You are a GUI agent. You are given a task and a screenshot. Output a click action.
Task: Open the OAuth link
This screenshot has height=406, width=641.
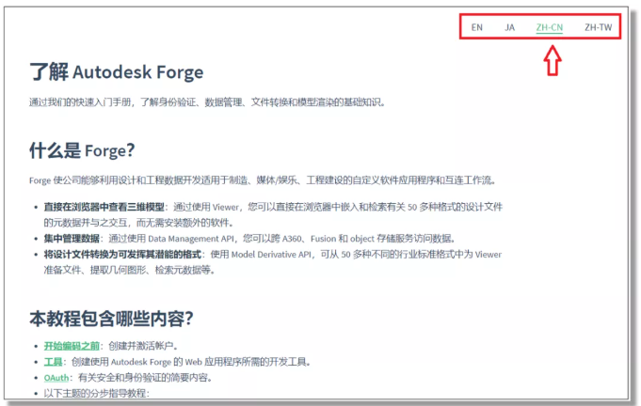pos(56,378)
